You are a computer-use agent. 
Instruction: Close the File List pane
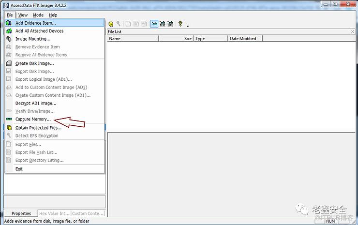(352, 31)
